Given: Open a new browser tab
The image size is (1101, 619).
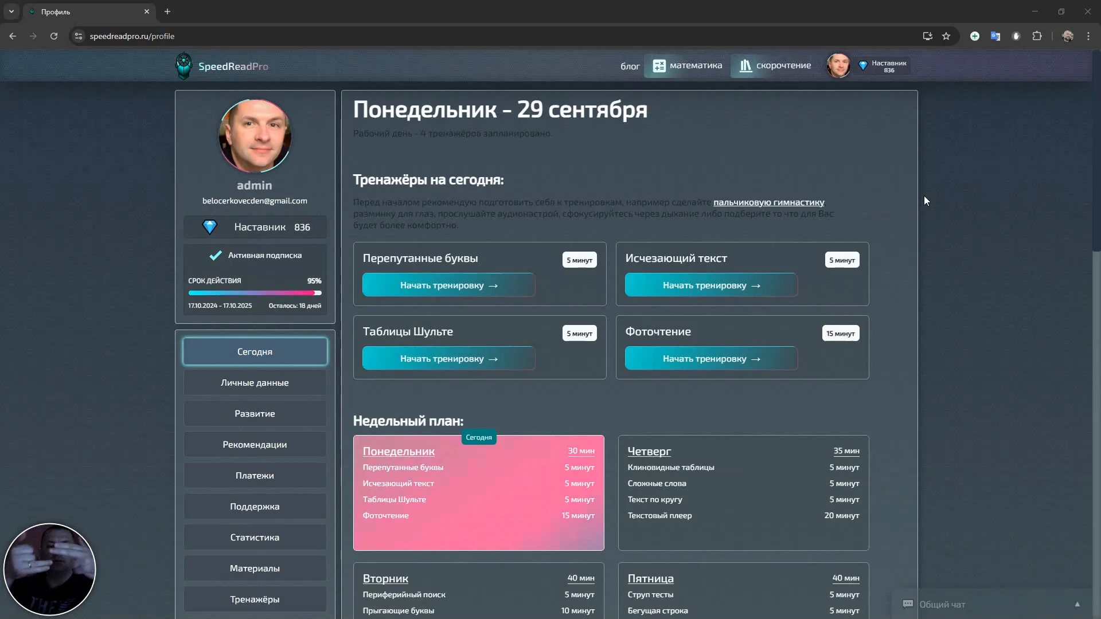Looking at the screenshot, I should (167, 11).
